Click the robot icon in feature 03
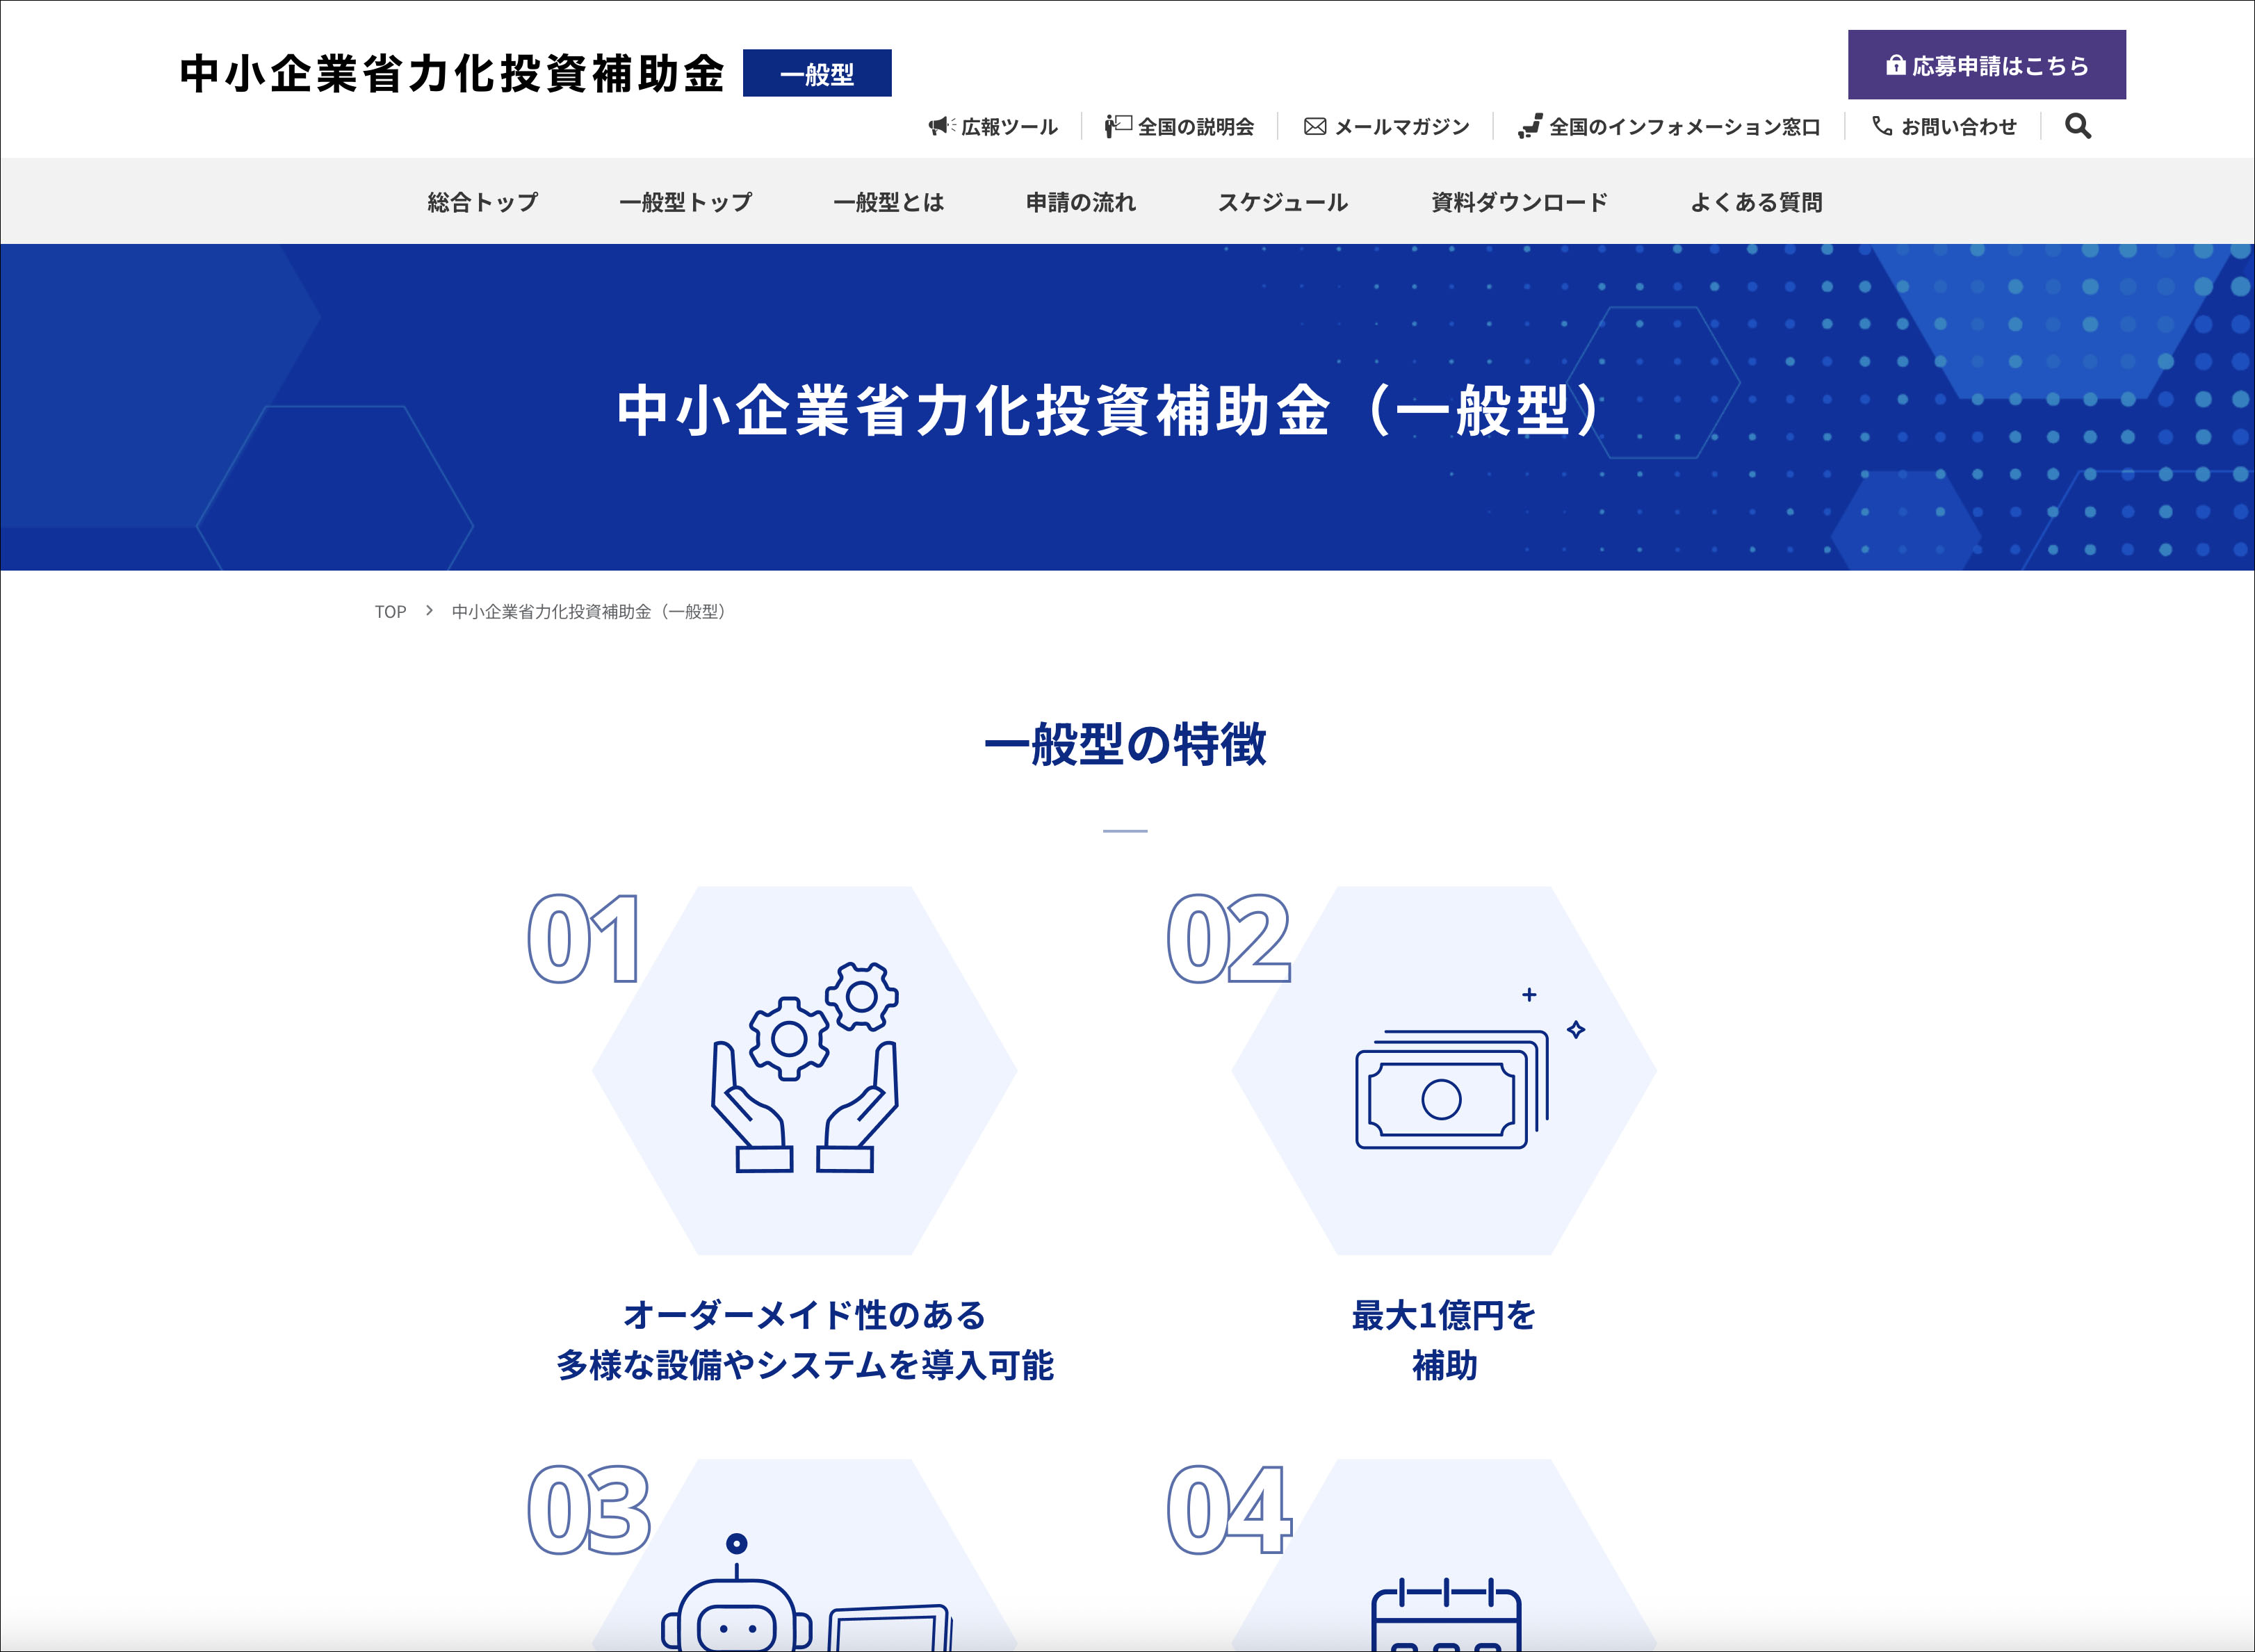2255x1652 pixels. pos(805,1592)
